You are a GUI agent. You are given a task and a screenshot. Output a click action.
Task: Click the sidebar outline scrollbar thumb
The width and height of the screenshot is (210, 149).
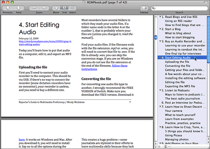(208, 39)
